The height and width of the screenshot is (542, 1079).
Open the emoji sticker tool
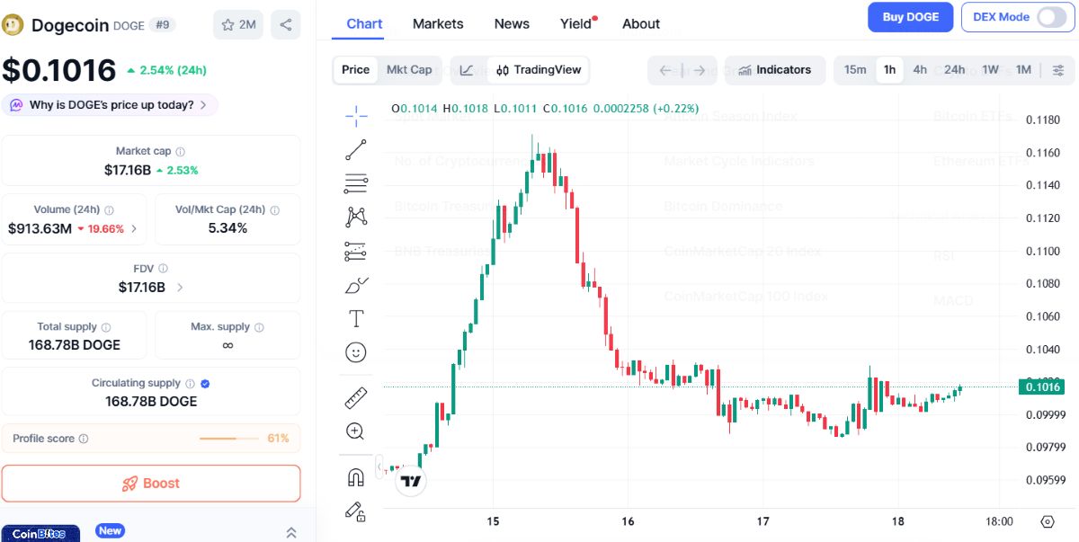pos(356,352)
